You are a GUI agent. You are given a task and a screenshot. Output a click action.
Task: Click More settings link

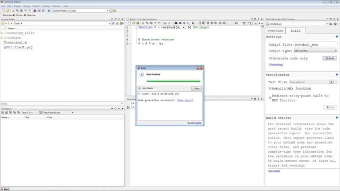pyautogui.click(x=276, y=64)
